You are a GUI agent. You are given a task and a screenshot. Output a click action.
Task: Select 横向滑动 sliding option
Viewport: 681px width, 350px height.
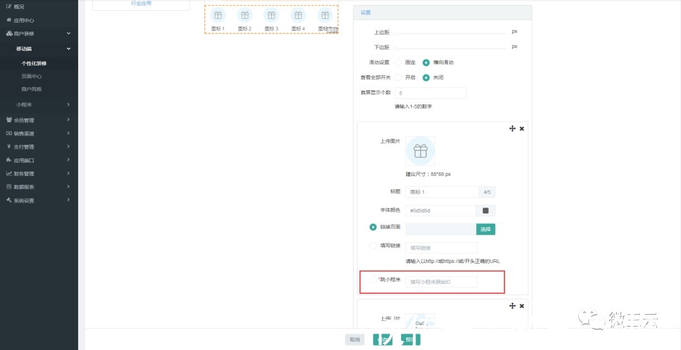(426, 62)
